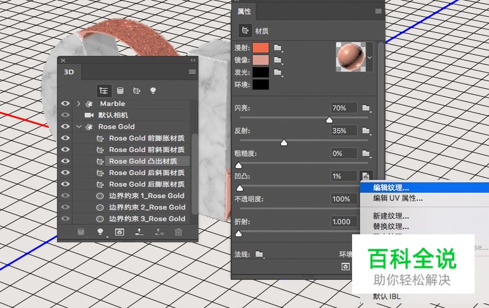Choose 编辑 UV 属性... from menu

click(425, 198)
